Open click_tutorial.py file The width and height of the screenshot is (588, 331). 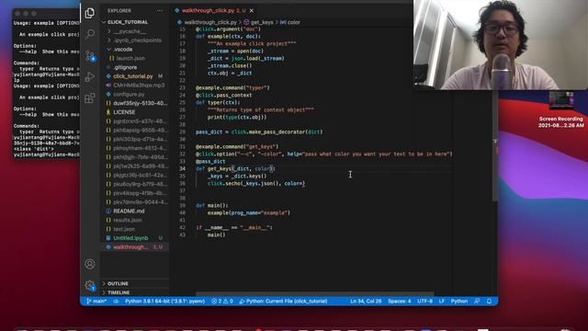[134, 76]
